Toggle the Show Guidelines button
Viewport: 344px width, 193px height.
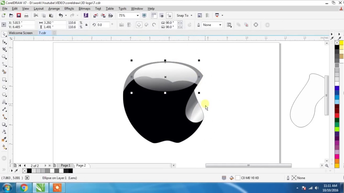(169, 16)
